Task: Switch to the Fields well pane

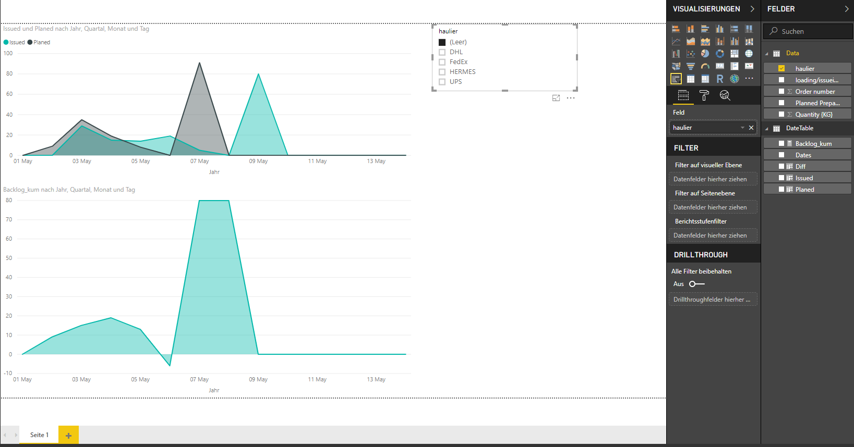Action: 683,95
